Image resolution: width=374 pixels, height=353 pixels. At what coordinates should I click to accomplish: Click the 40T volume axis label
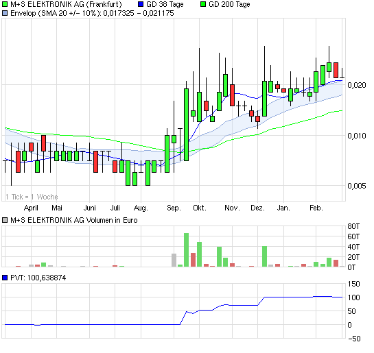[353, 247]
